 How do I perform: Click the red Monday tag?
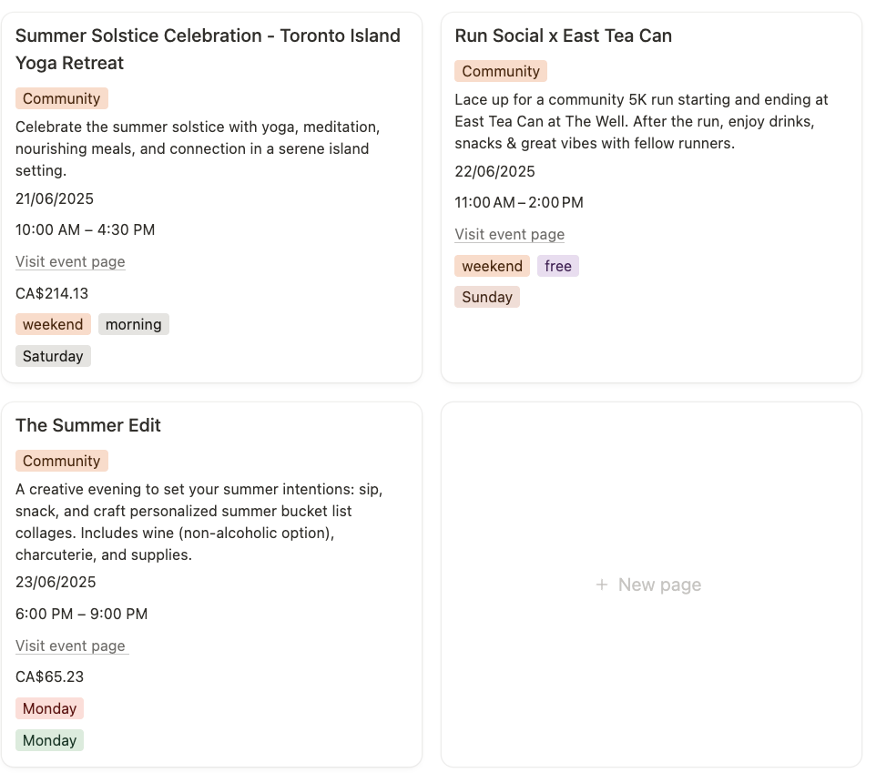pos(50,708)
